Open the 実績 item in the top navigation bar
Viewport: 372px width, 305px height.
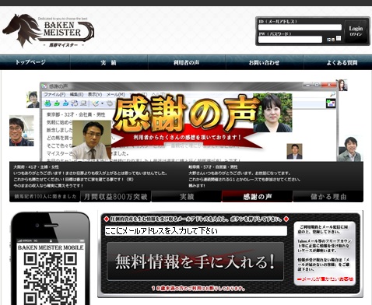click(x=109, y=62)
